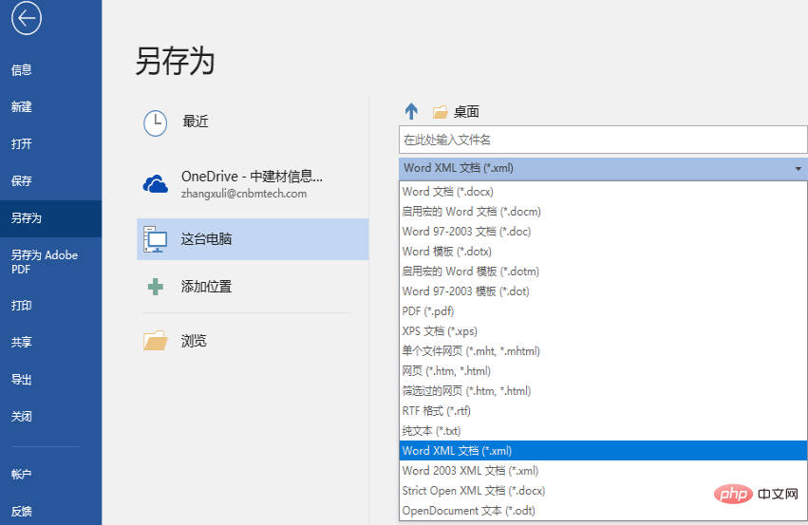Select Word 97-2003 文档 (*.doc) format
This screenshot has height=525, width=808.
pyautogui.click(x=466, y=232)
